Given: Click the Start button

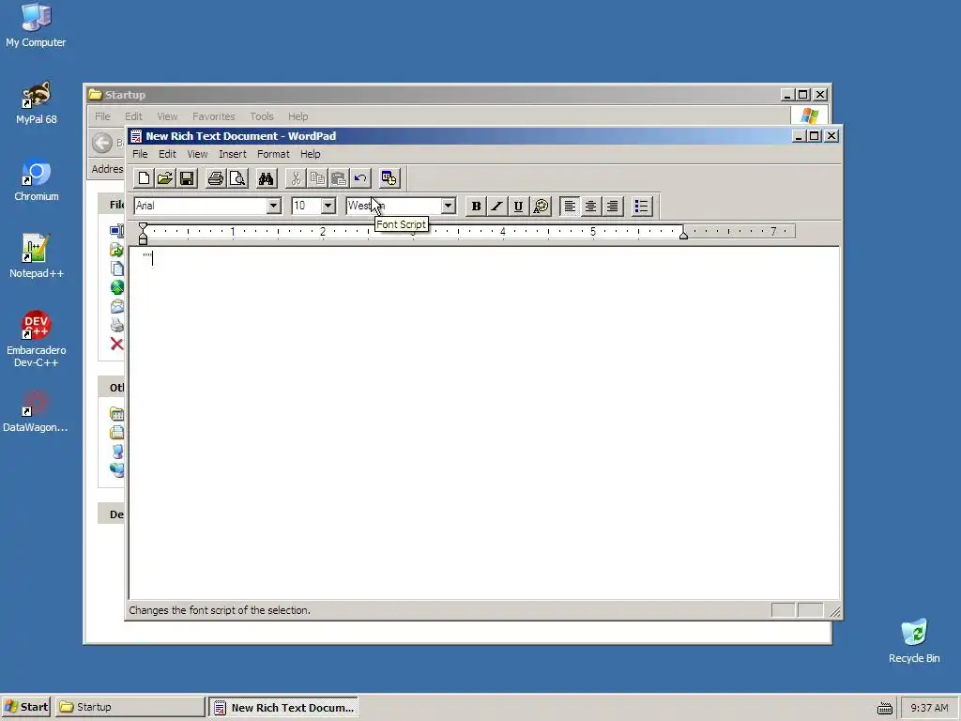Looking at the screenshot, I should (x=25, y=707).
